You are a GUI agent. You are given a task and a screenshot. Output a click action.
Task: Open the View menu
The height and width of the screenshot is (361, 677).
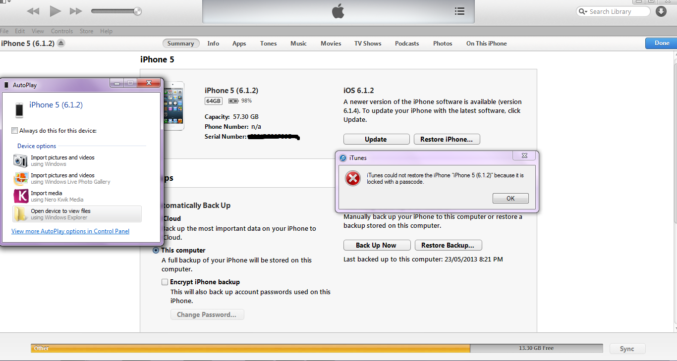click(x=38, y=31)
